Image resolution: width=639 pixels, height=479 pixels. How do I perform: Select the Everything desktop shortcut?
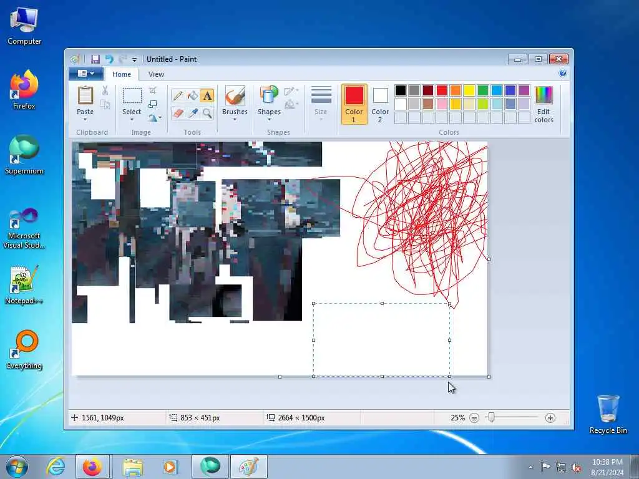[x=24, y=349]
